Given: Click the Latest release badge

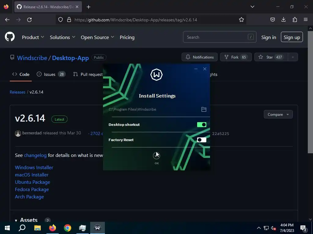Looking at the screenshot, I should click(60, 119).
